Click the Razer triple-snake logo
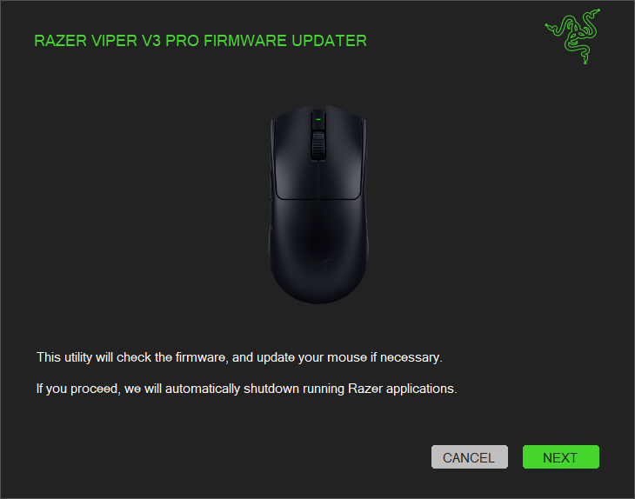Viewport: 635px width, 499px height. pos(572,37)
